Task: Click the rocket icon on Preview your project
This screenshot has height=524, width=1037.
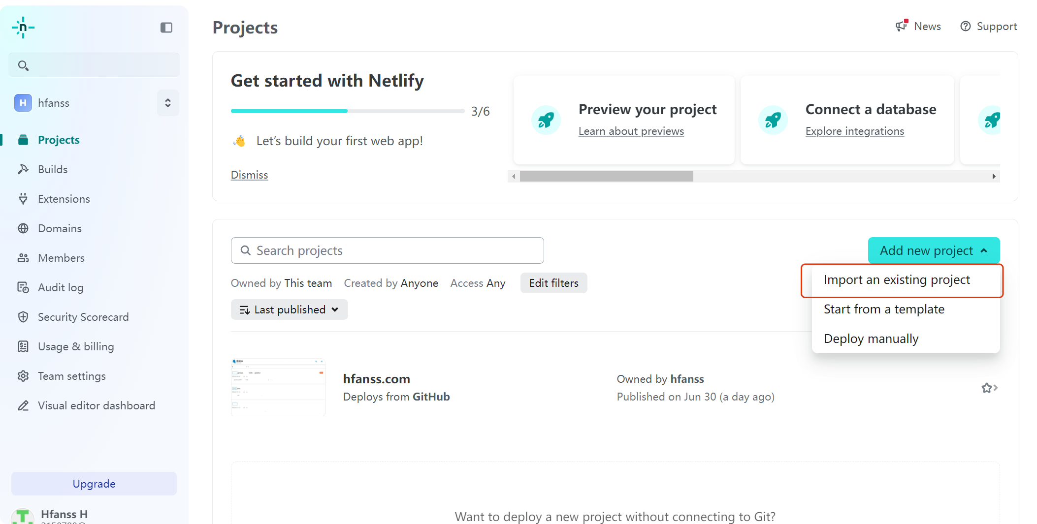Action: [546, 120]
